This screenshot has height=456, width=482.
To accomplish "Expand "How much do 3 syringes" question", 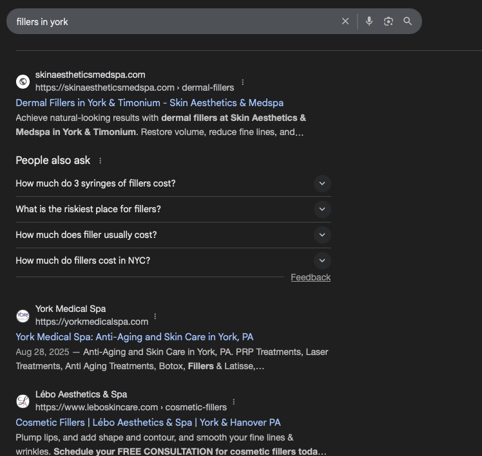I will [322, 183].
